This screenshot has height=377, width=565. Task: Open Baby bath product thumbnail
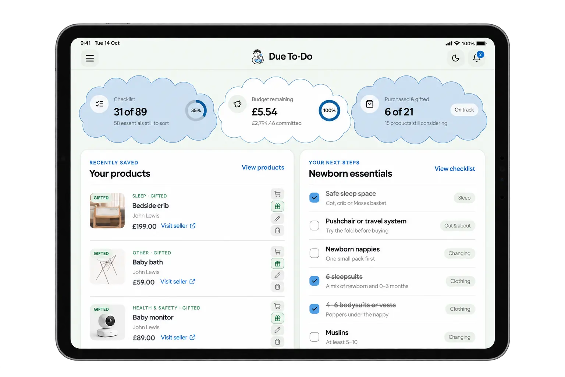click(107, 267)
